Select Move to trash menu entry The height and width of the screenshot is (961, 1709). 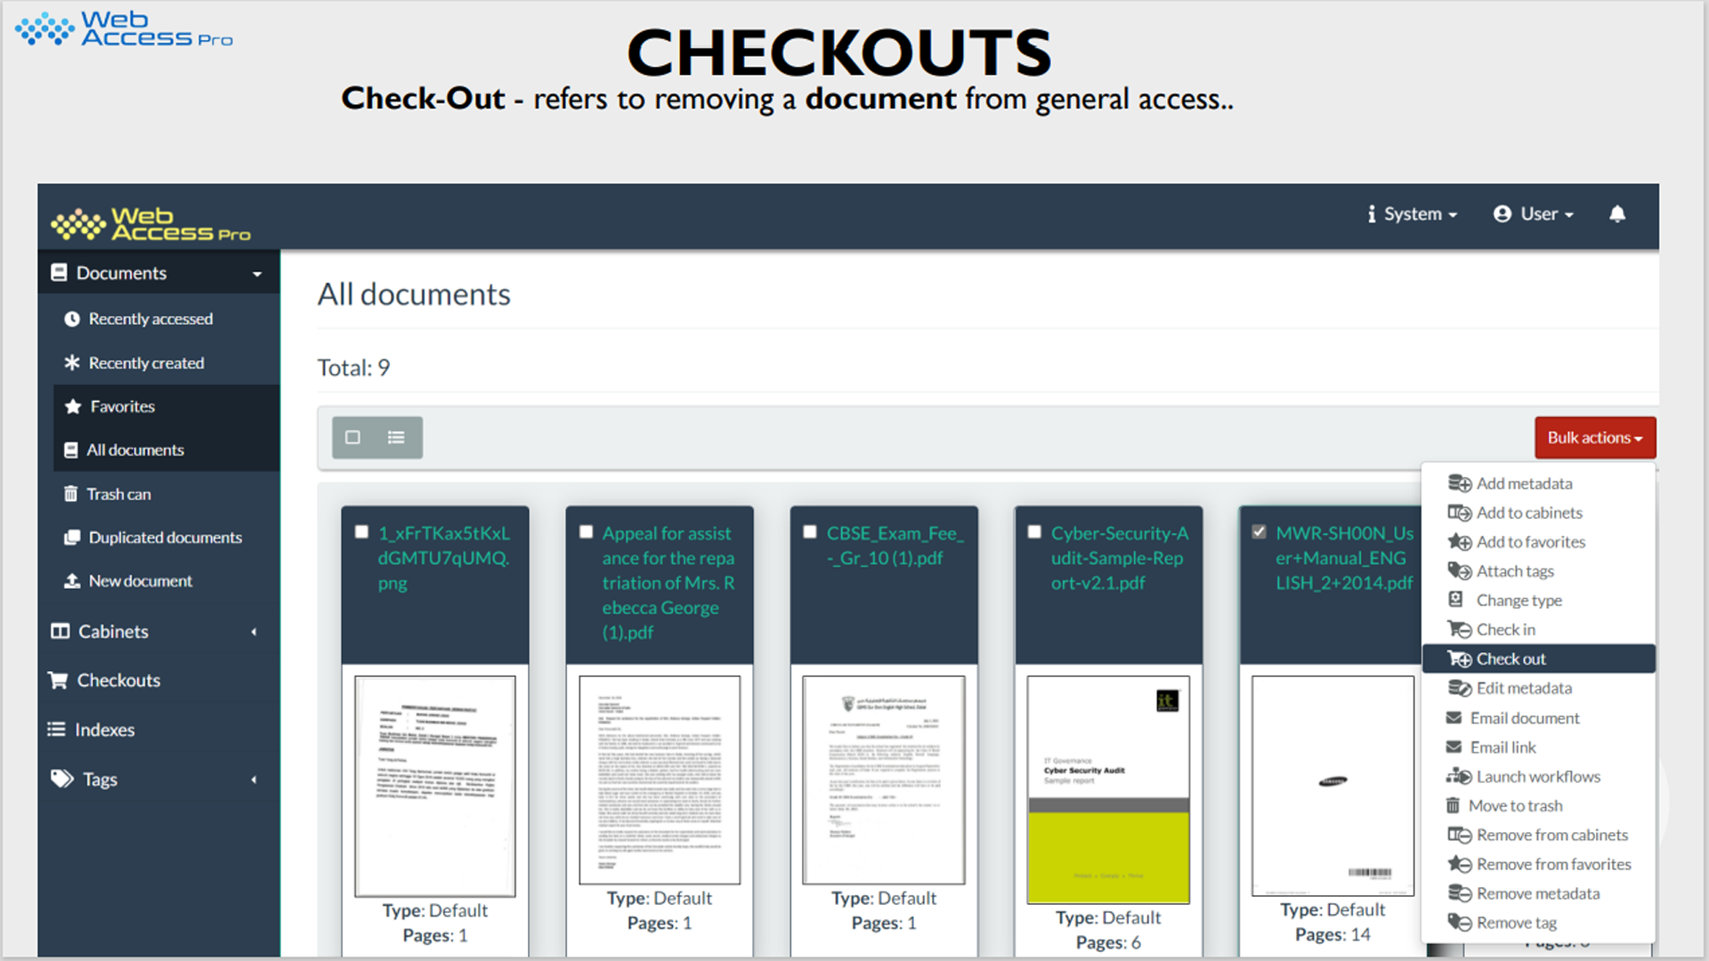1515,806
